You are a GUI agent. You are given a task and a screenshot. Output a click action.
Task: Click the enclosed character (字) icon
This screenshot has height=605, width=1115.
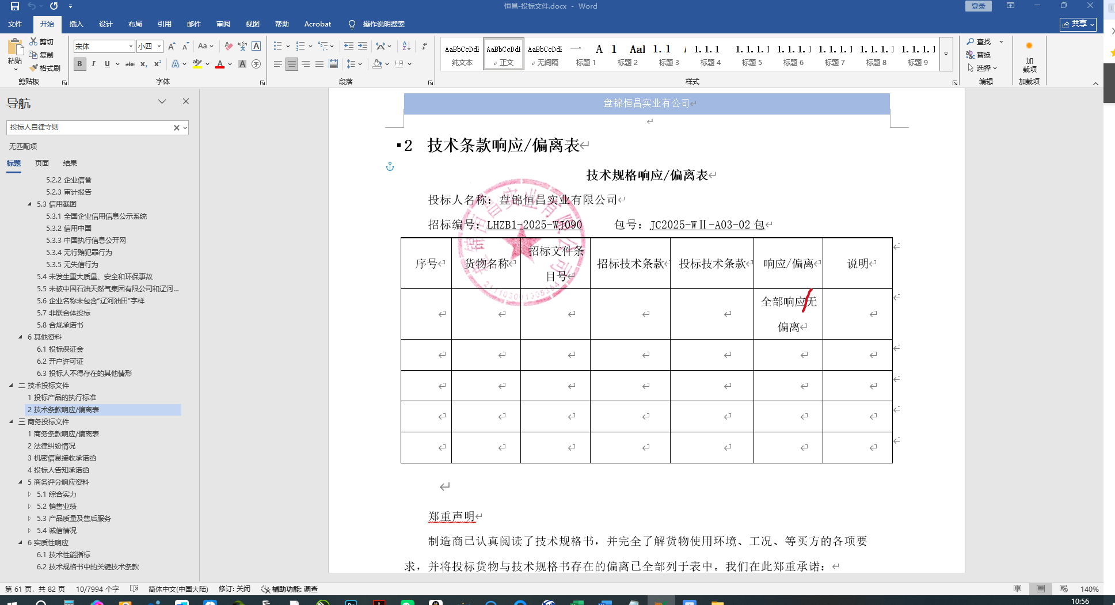coord(256,64)
